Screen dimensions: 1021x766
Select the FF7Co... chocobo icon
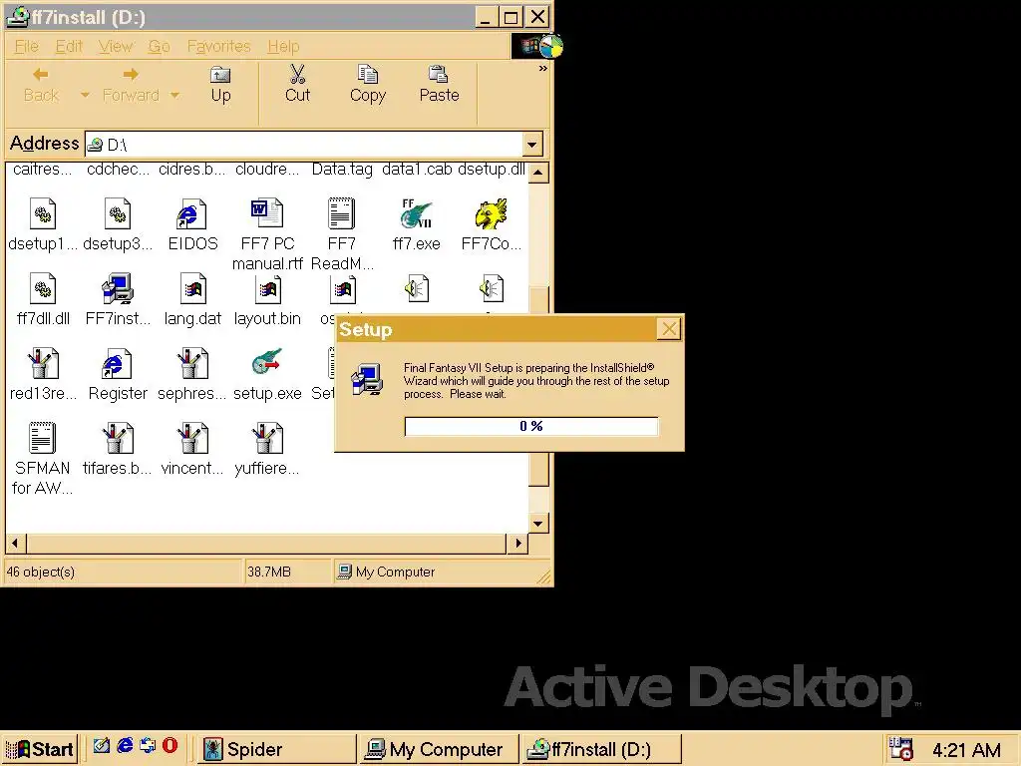(491, 214)
